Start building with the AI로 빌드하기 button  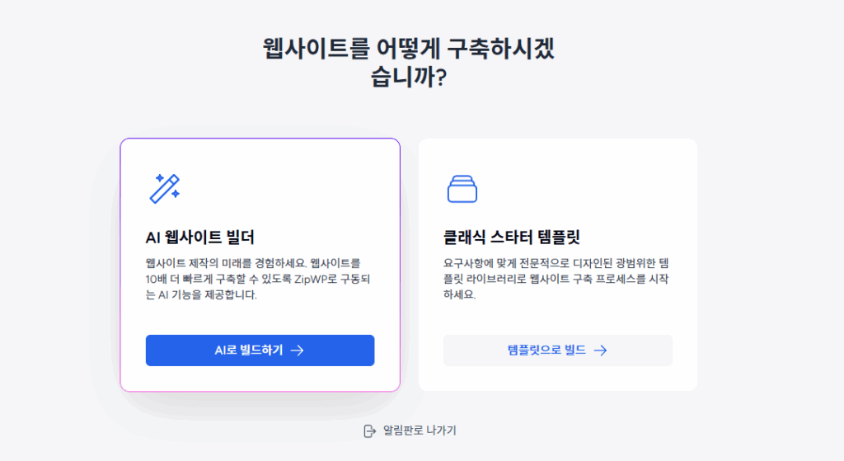(260, 350)
